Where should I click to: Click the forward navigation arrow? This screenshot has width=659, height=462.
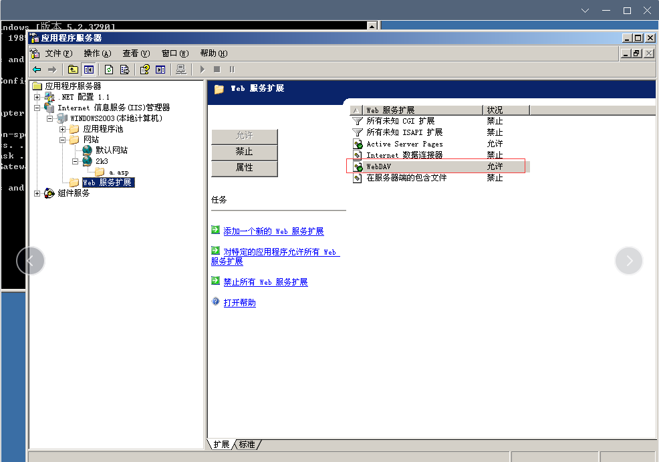click(52, 69)
